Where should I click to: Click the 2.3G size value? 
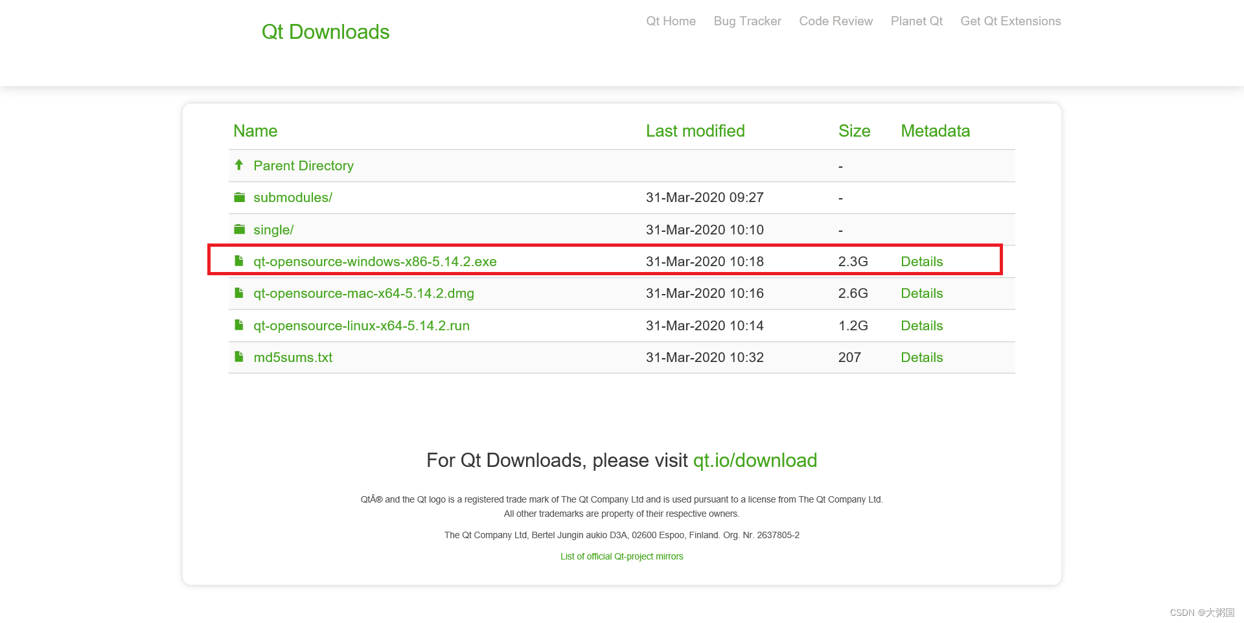(853, 262)
